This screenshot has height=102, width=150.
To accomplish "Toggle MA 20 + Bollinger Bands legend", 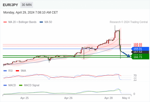I will coord(20,22).
